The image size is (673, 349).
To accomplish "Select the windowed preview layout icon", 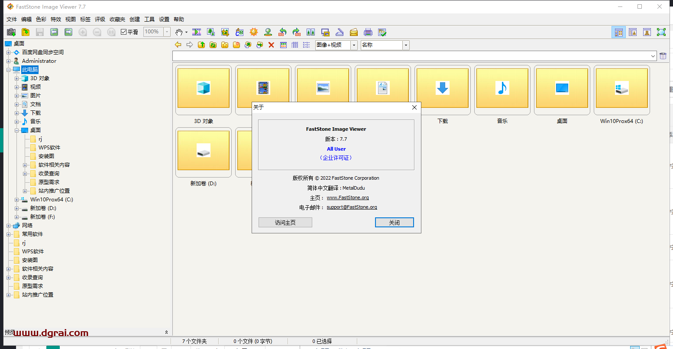I will (x=633, y=32).
